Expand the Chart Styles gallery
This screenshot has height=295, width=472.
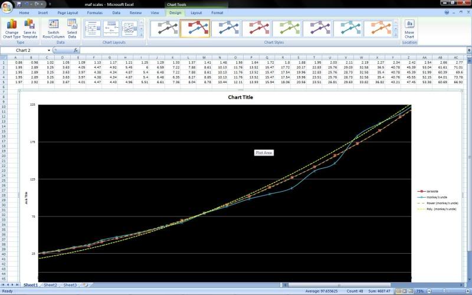click(396, 35)
